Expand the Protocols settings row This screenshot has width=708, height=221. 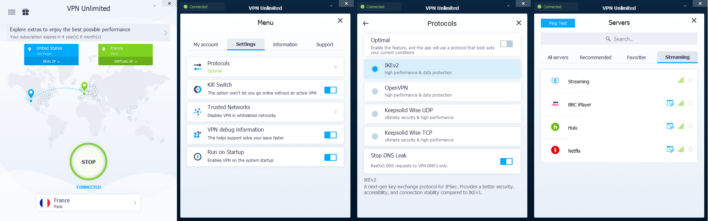[265, 67]
